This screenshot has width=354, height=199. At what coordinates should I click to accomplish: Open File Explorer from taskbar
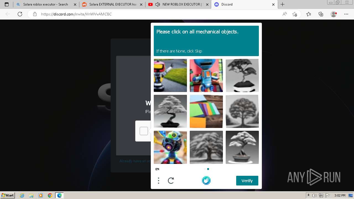pyautogui.click(x=31, y=195)
